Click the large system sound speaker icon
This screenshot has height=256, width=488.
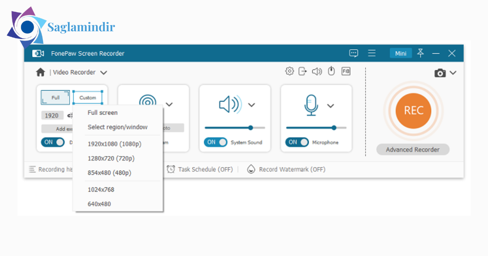click(x=230, y=105)
